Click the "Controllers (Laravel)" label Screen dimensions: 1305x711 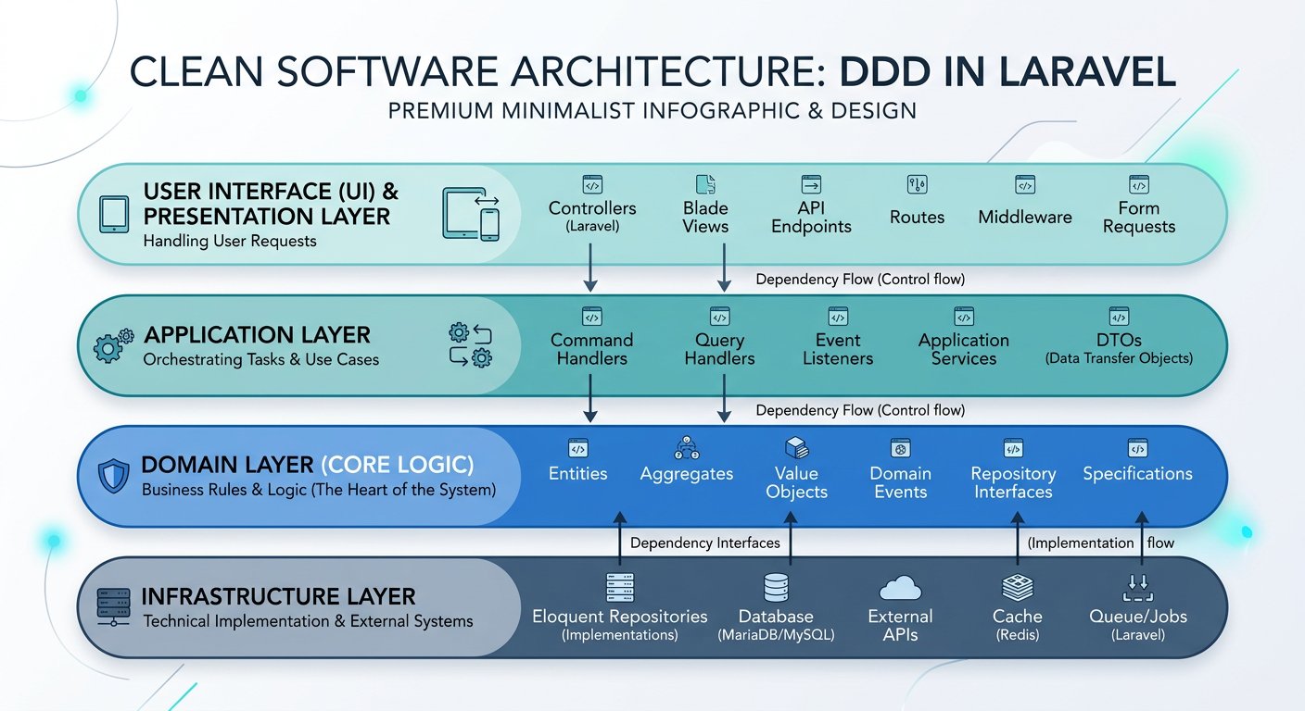(x=592, y=217)
